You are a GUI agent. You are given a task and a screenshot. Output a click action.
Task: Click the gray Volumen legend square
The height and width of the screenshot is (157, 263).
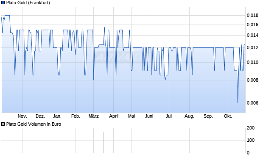[3, 124]
